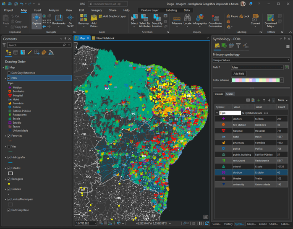Enable the Dark Gray Reference layer
Screen dimensions: 293x229
click(x=9, y=73)
